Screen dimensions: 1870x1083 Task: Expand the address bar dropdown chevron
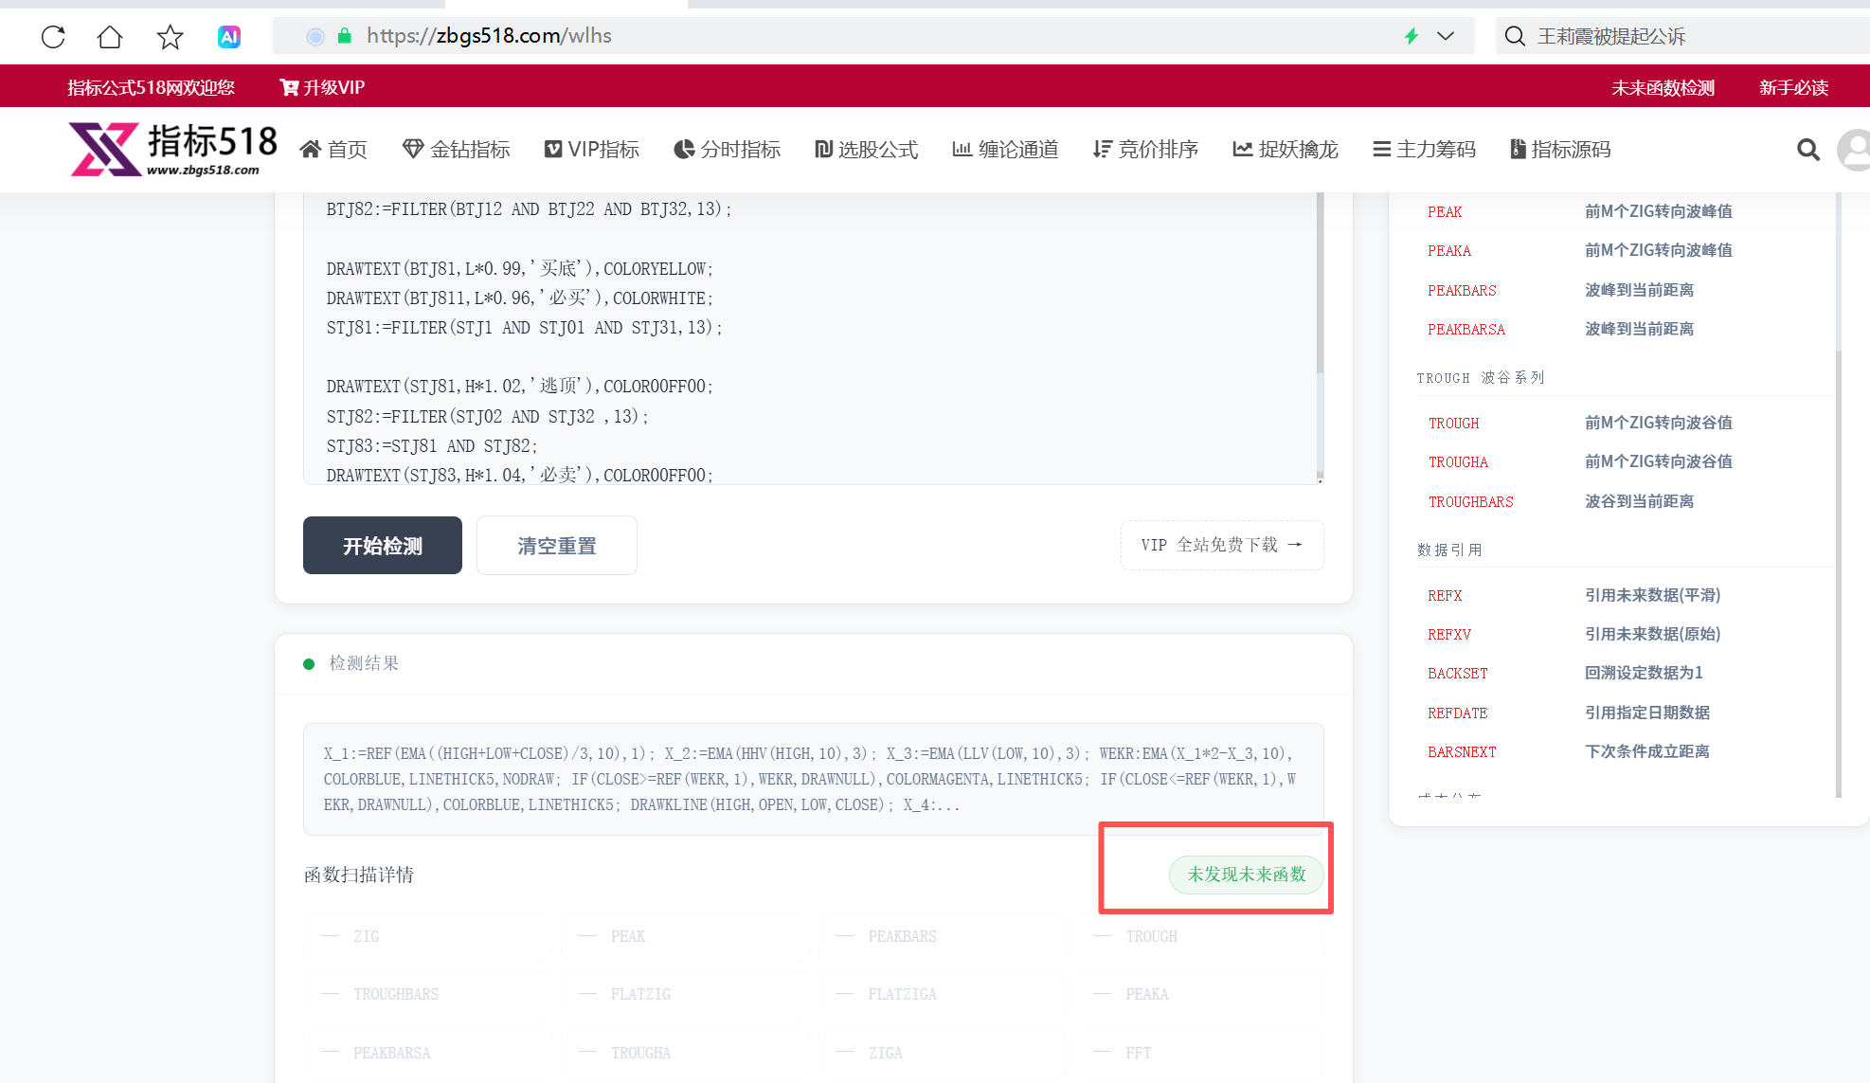coord(1445,36)
